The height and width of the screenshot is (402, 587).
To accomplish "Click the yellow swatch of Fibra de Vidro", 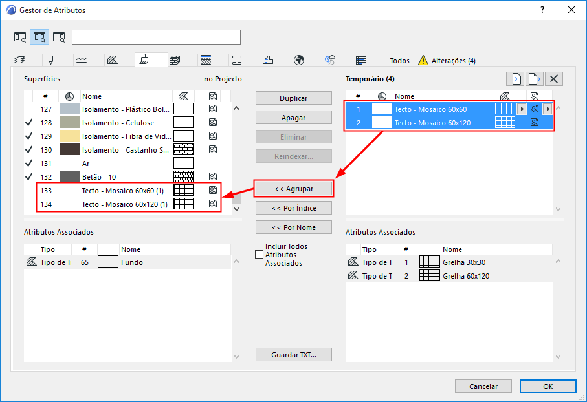I will point(70,136).
